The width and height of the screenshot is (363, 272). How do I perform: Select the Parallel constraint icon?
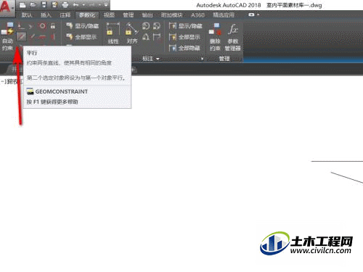pos(21,37)
